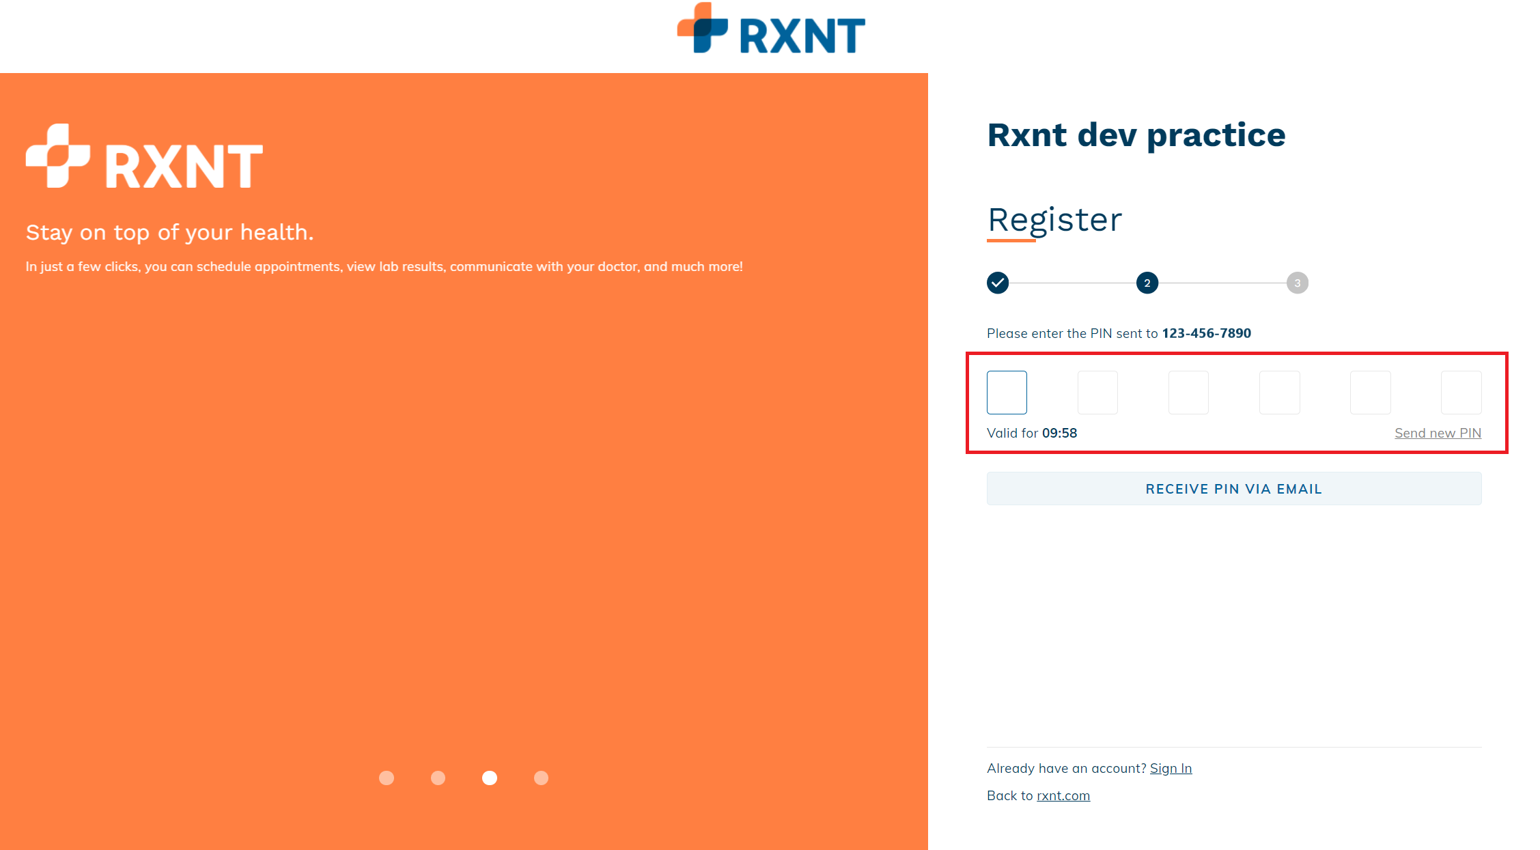Click the completed step one checkmark
The image size is (1540, 850).
[998, 283]
